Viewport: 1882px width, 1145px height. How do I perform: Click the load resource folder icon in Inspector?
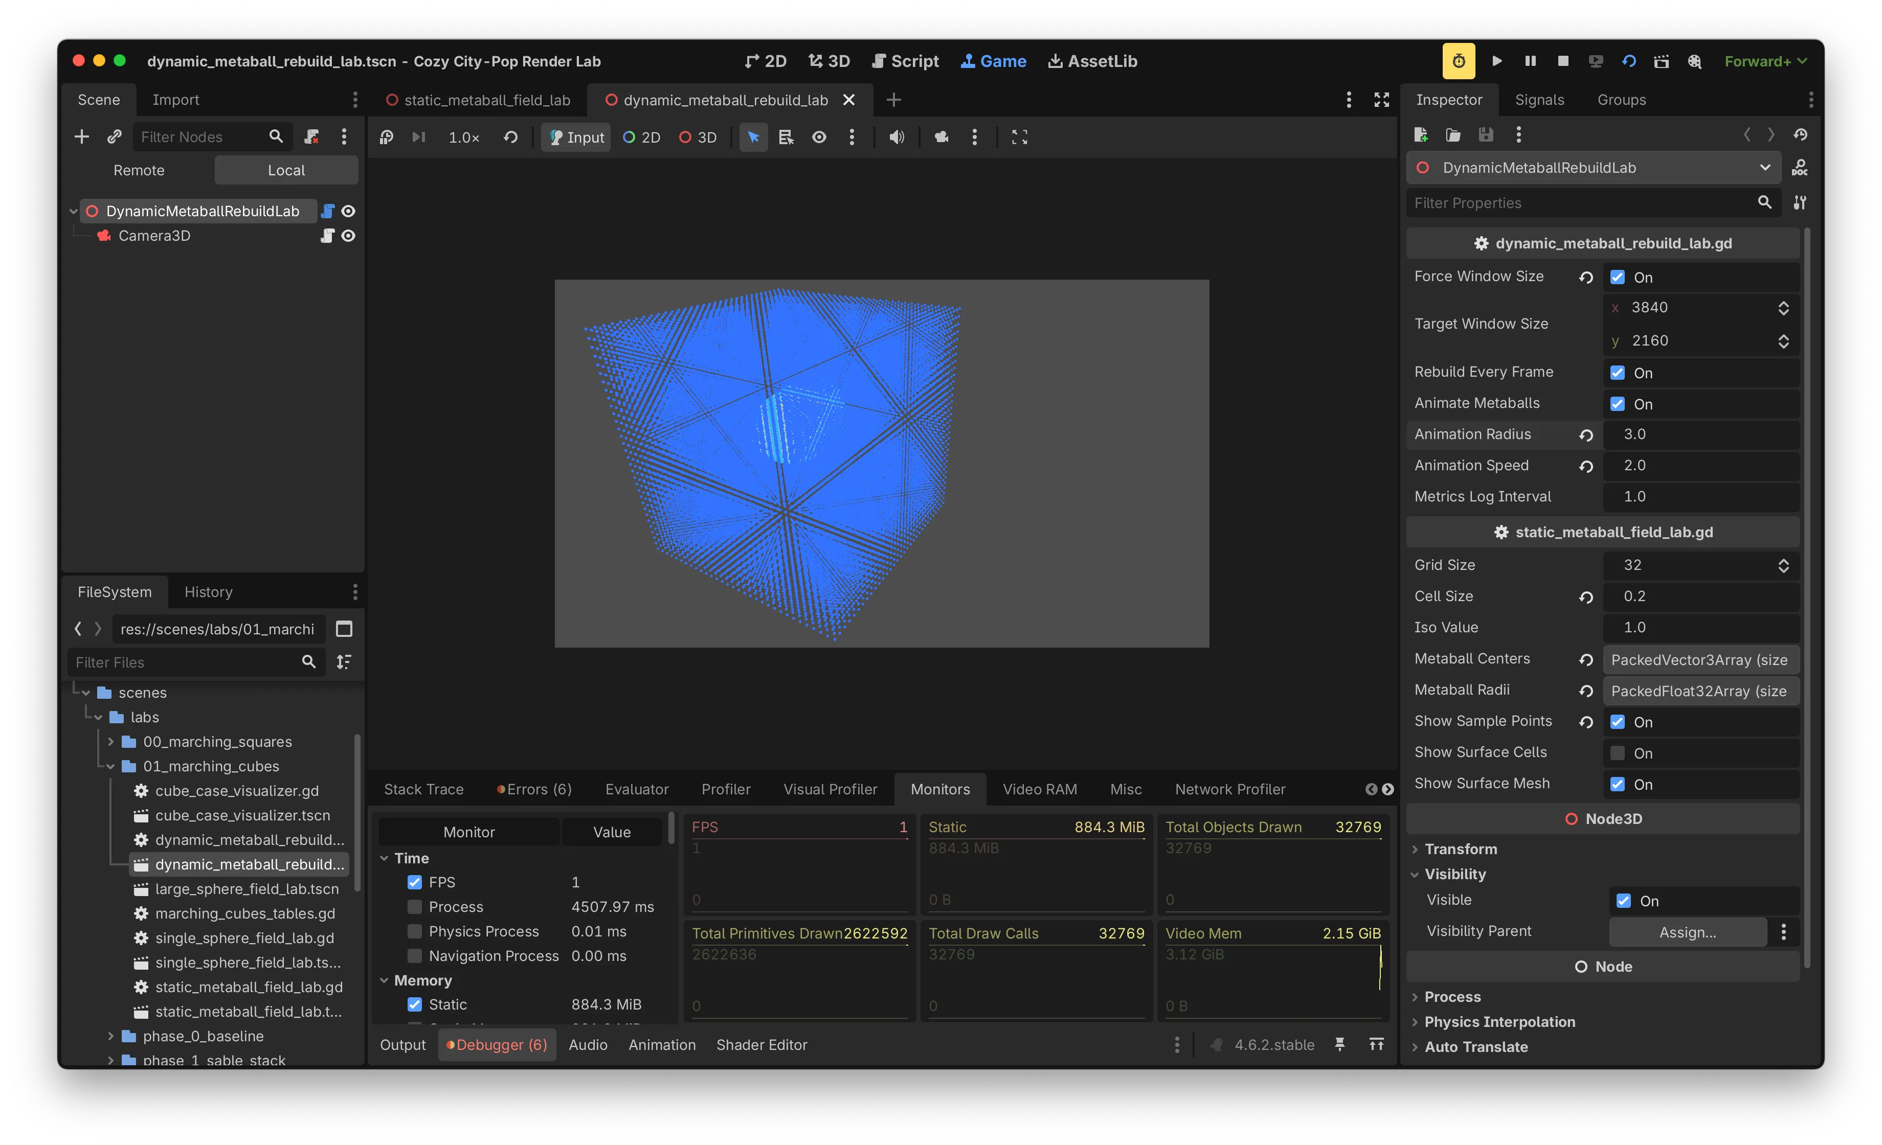coord(1453,135)
